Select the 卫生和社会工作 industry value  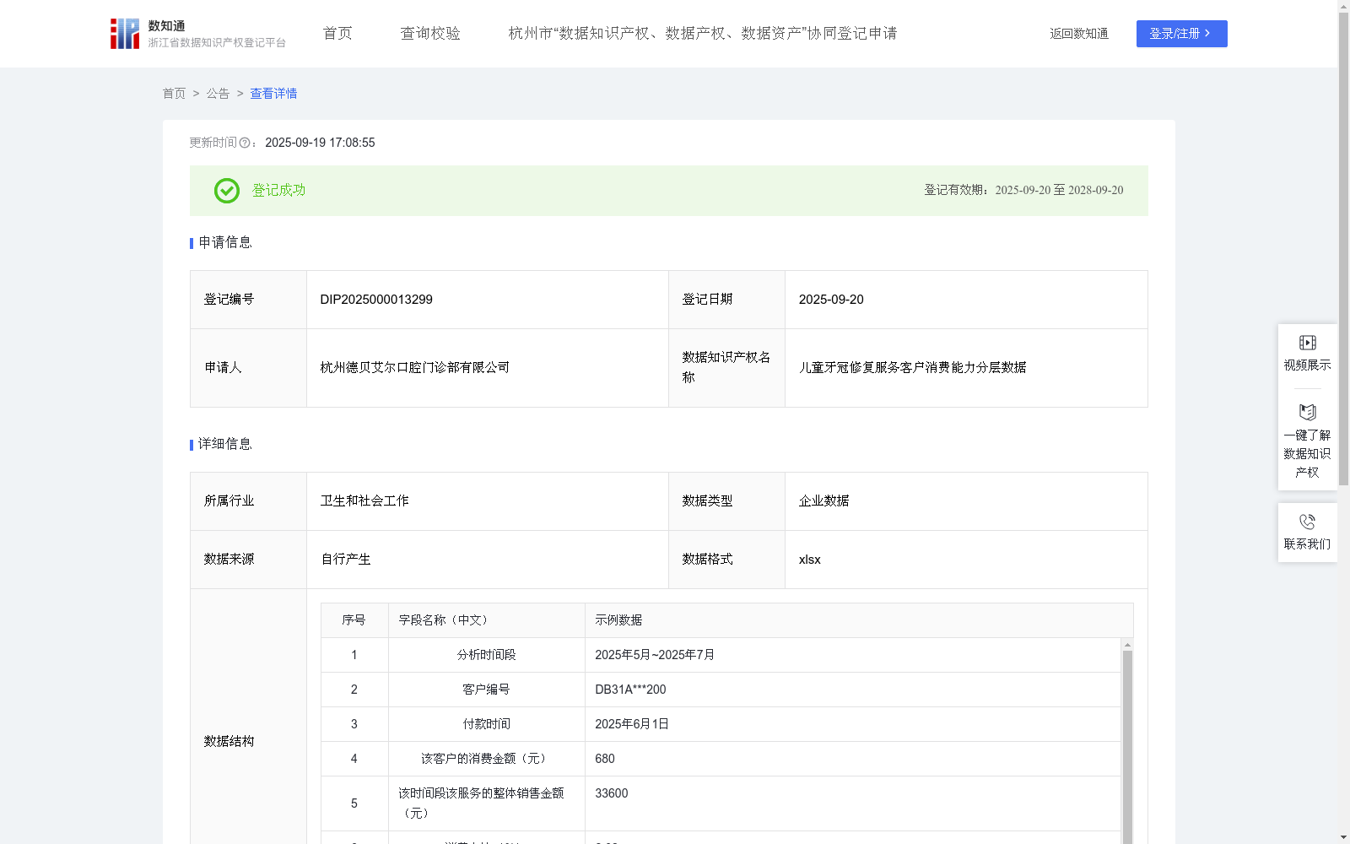tap(364, 501)
